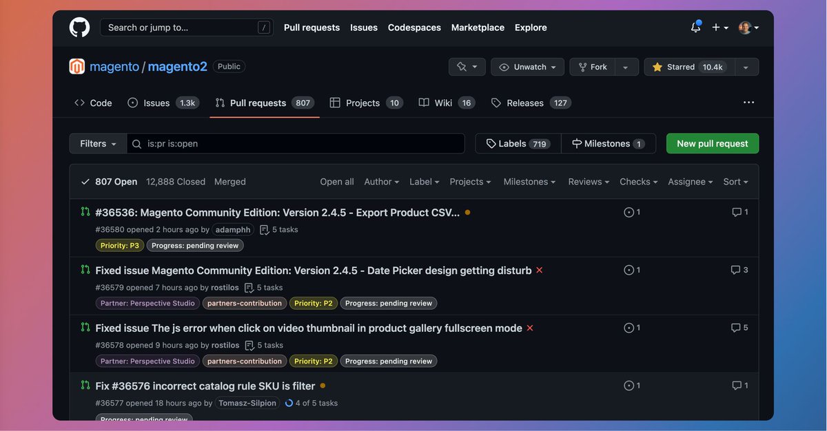Click Progress: pending review label on PR #36580

(195, 245)
